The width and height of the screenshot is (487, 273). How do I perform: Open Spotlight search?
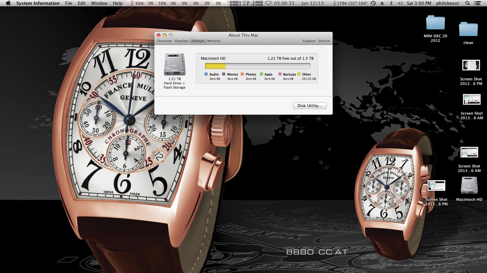point(468,3)
